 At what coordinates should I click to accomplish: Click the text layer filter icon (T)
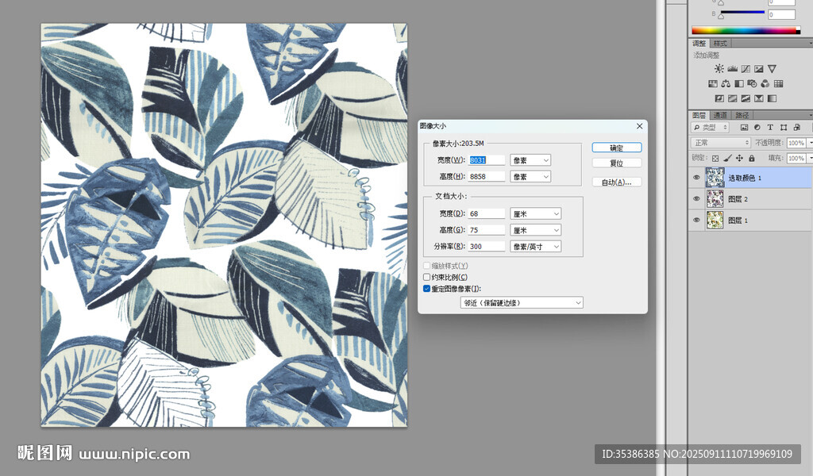click(x=770, y=127)
